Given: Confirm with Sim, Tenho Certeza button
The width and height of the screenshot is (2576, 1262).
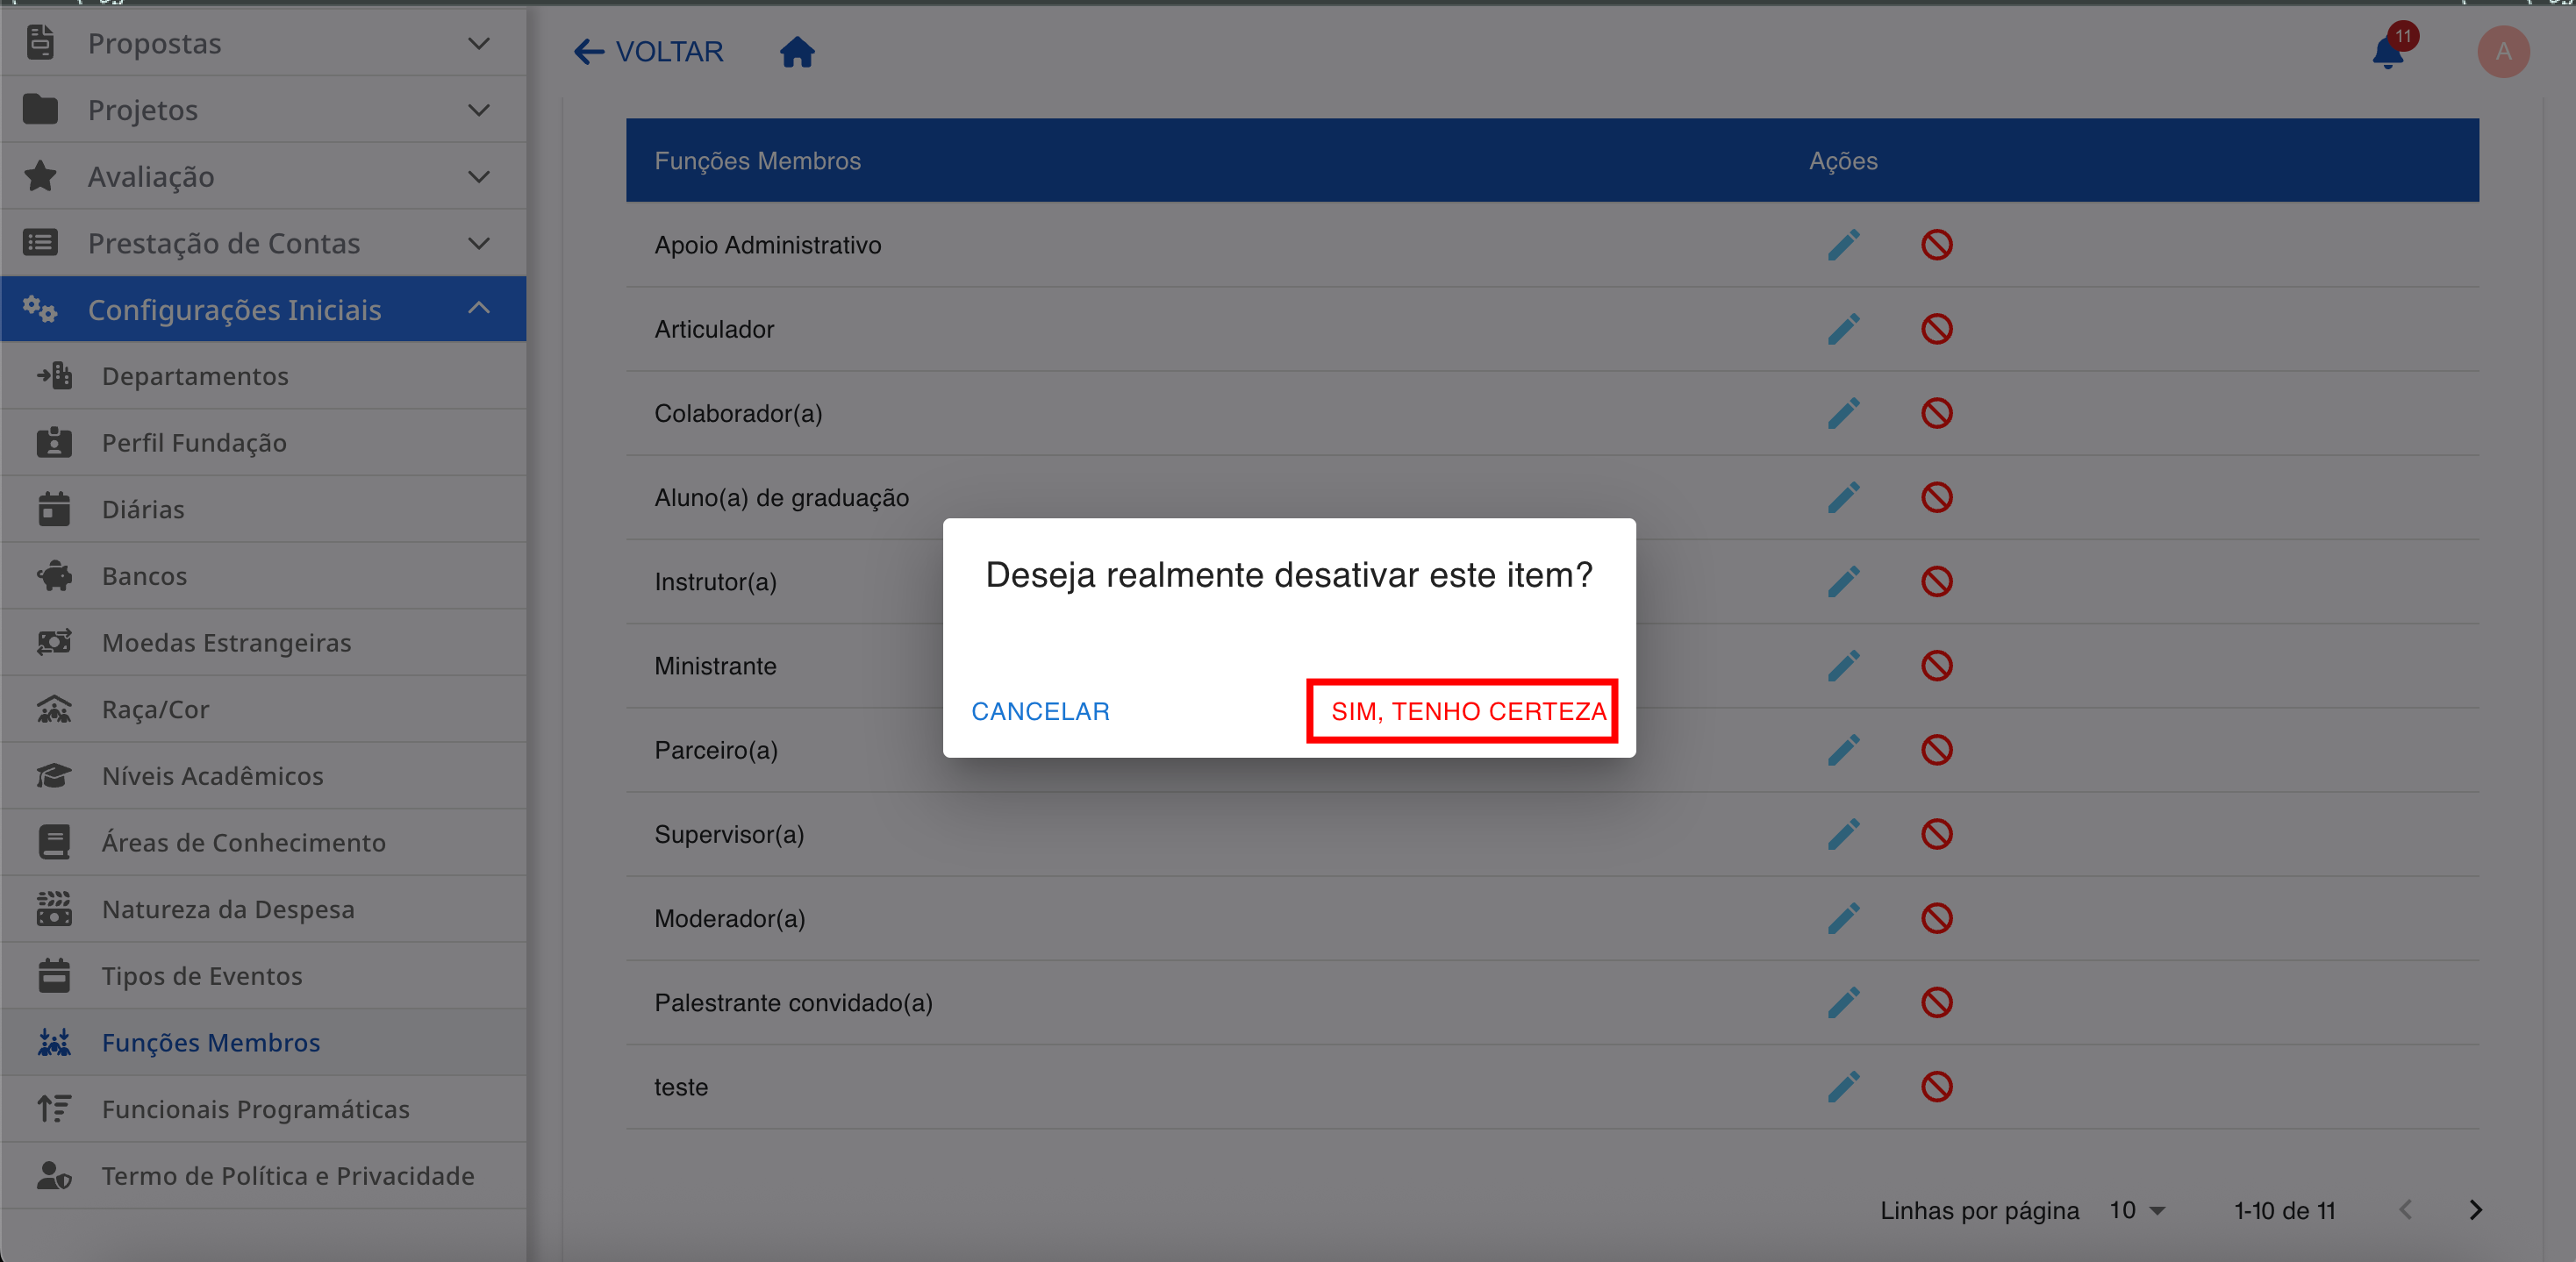Looking at the screenshot, I should coord(1467,711).
